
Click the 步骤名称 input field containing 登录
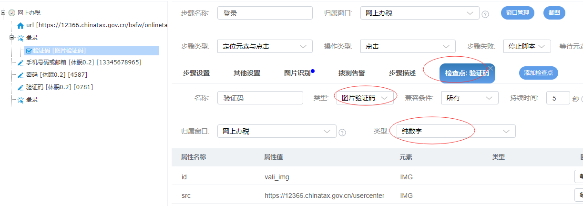click(x=265, y=13)
